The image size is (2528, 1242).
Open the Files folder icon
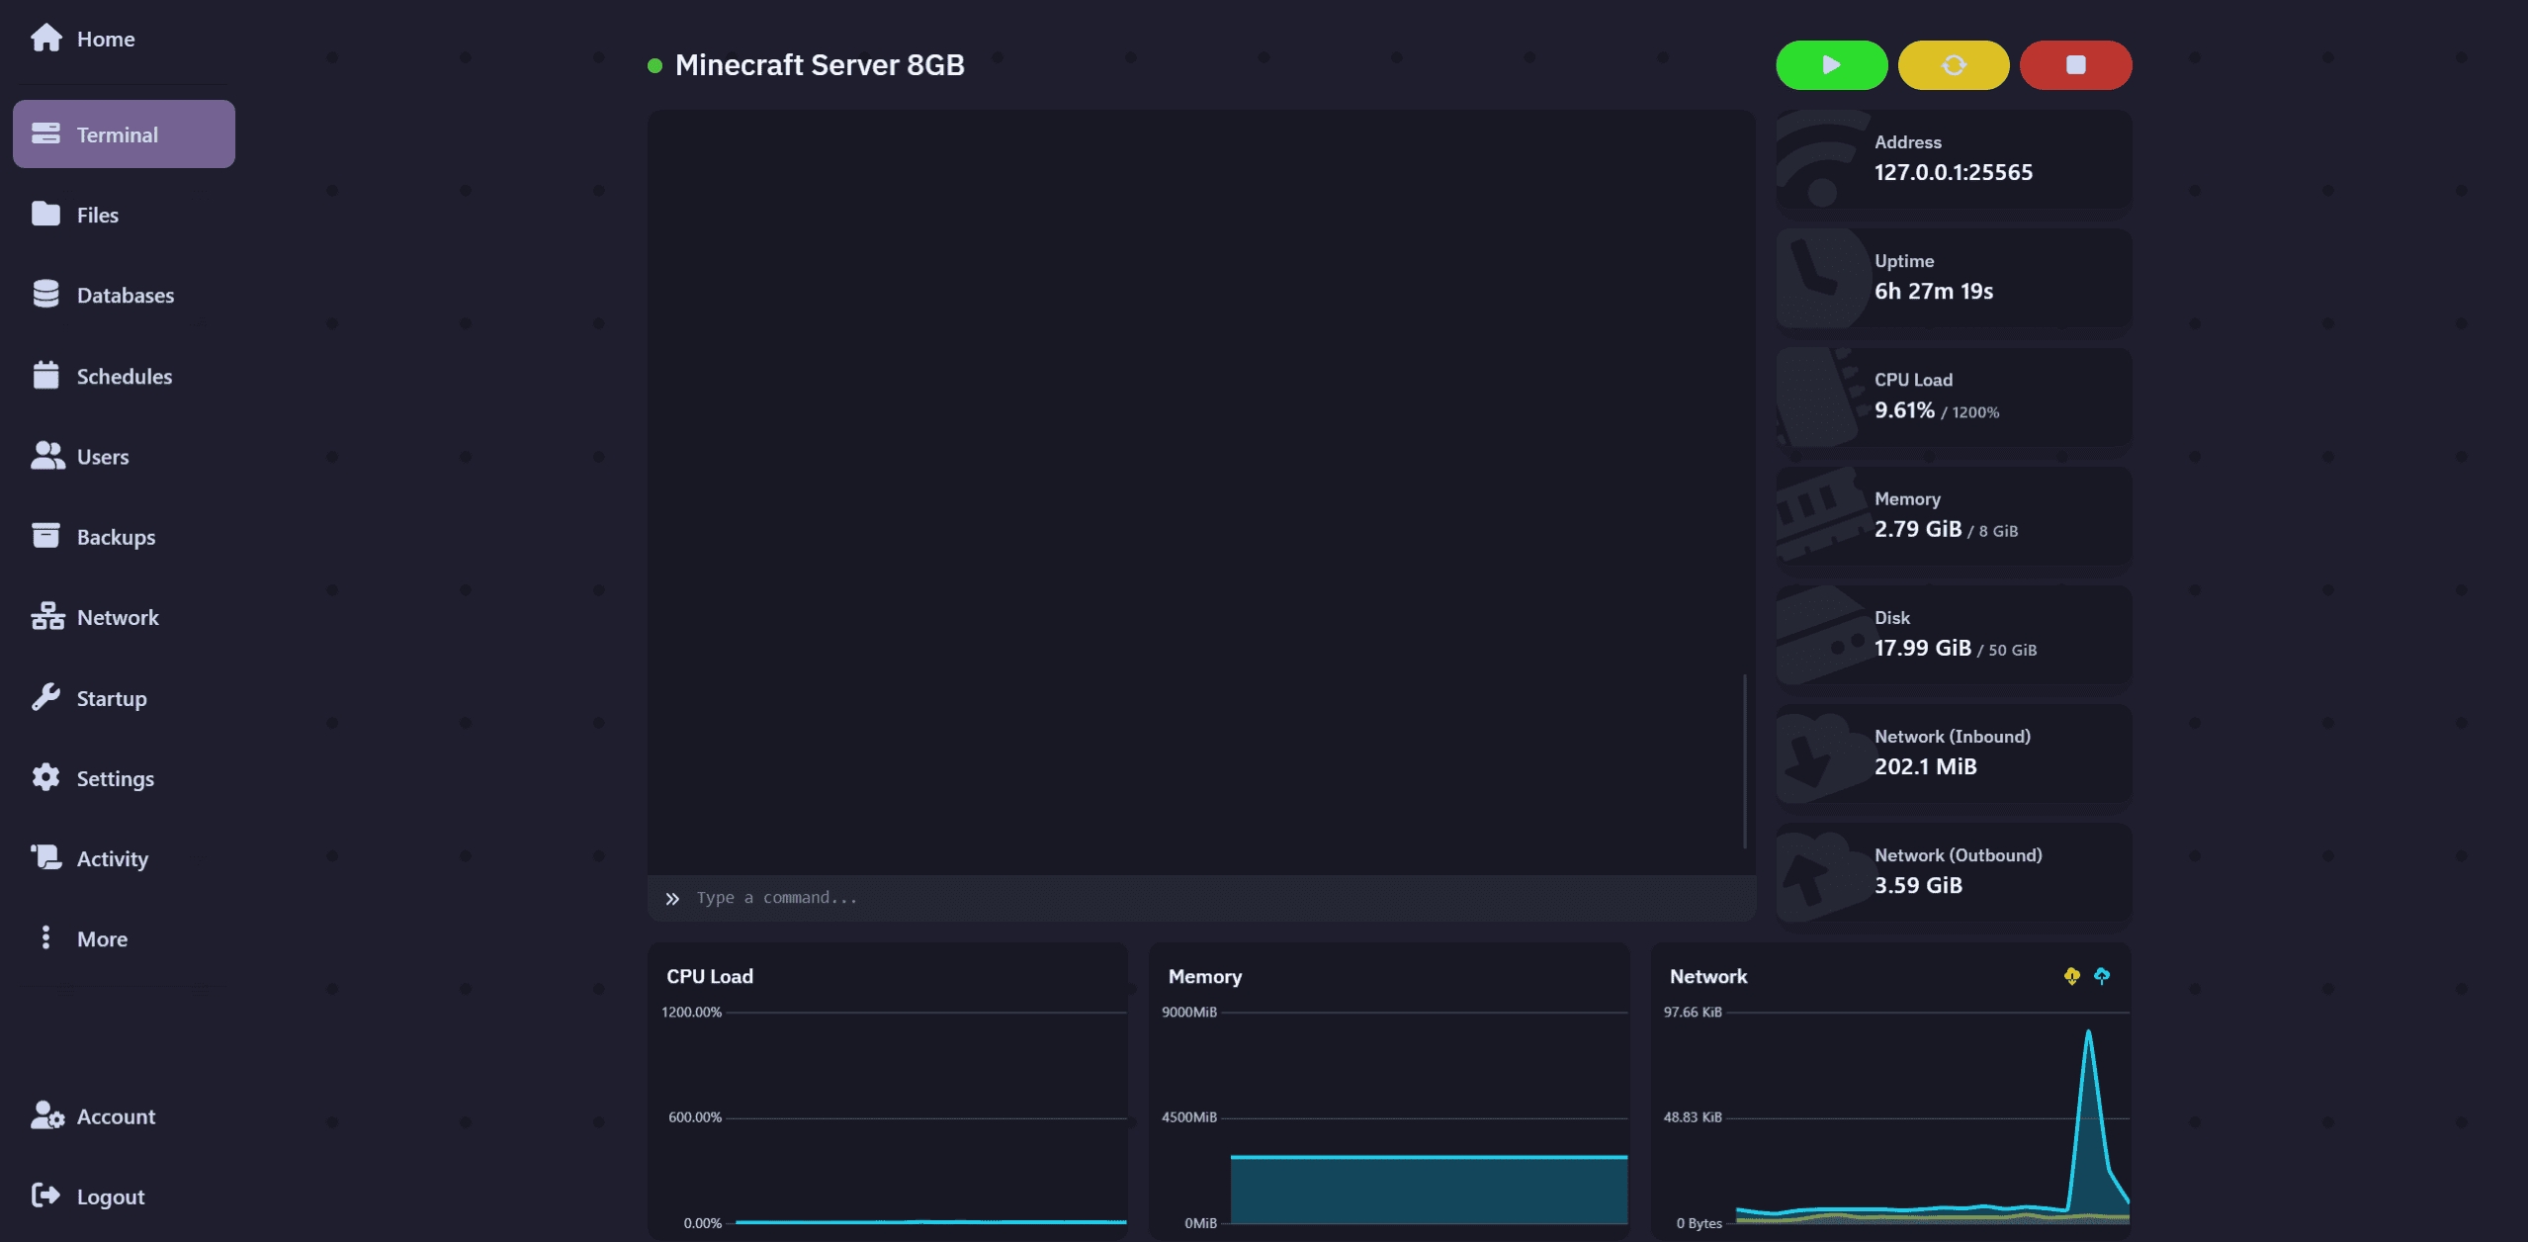[x=45, y=215]
